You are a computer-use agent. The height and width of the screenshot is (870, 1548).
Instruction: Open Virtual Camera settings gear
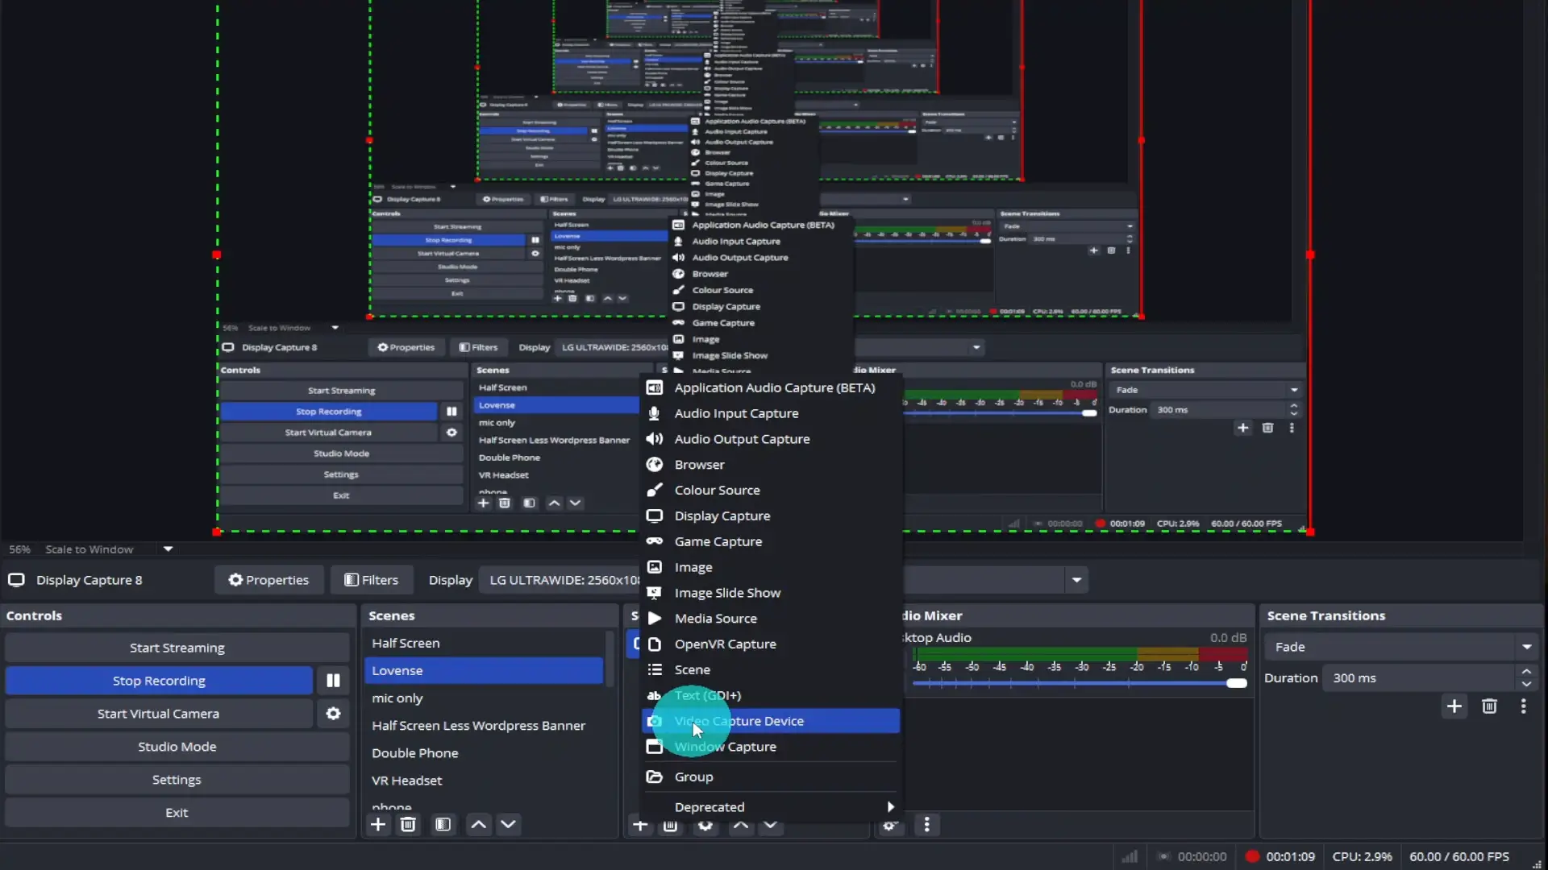pos(333,714)
